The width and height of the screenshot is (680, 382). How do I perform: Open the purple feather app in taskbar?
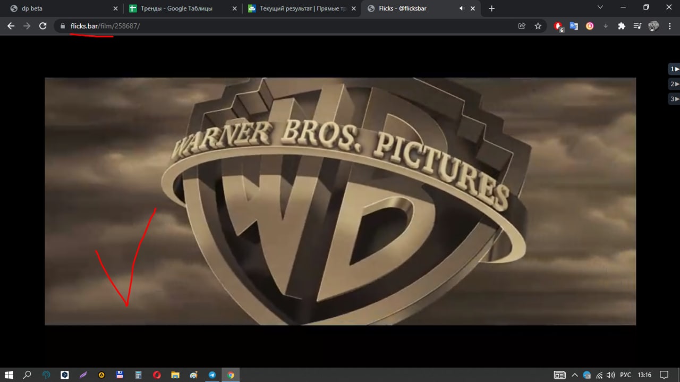coord(83,375)
